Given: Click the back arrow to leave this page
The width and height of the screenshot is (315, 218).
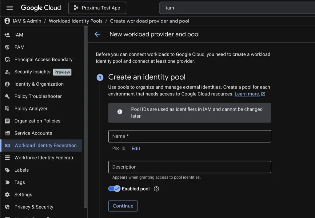Looking at the screenshot, I should (97, 34).
